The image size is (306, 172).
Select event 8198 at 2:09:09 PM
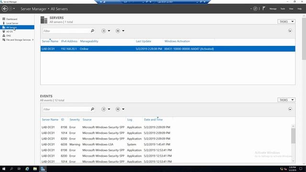coord(166,127)
